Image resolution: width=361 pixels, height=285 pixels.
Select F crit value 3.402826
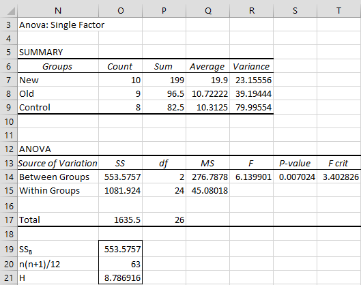click(x=339, y=177)
